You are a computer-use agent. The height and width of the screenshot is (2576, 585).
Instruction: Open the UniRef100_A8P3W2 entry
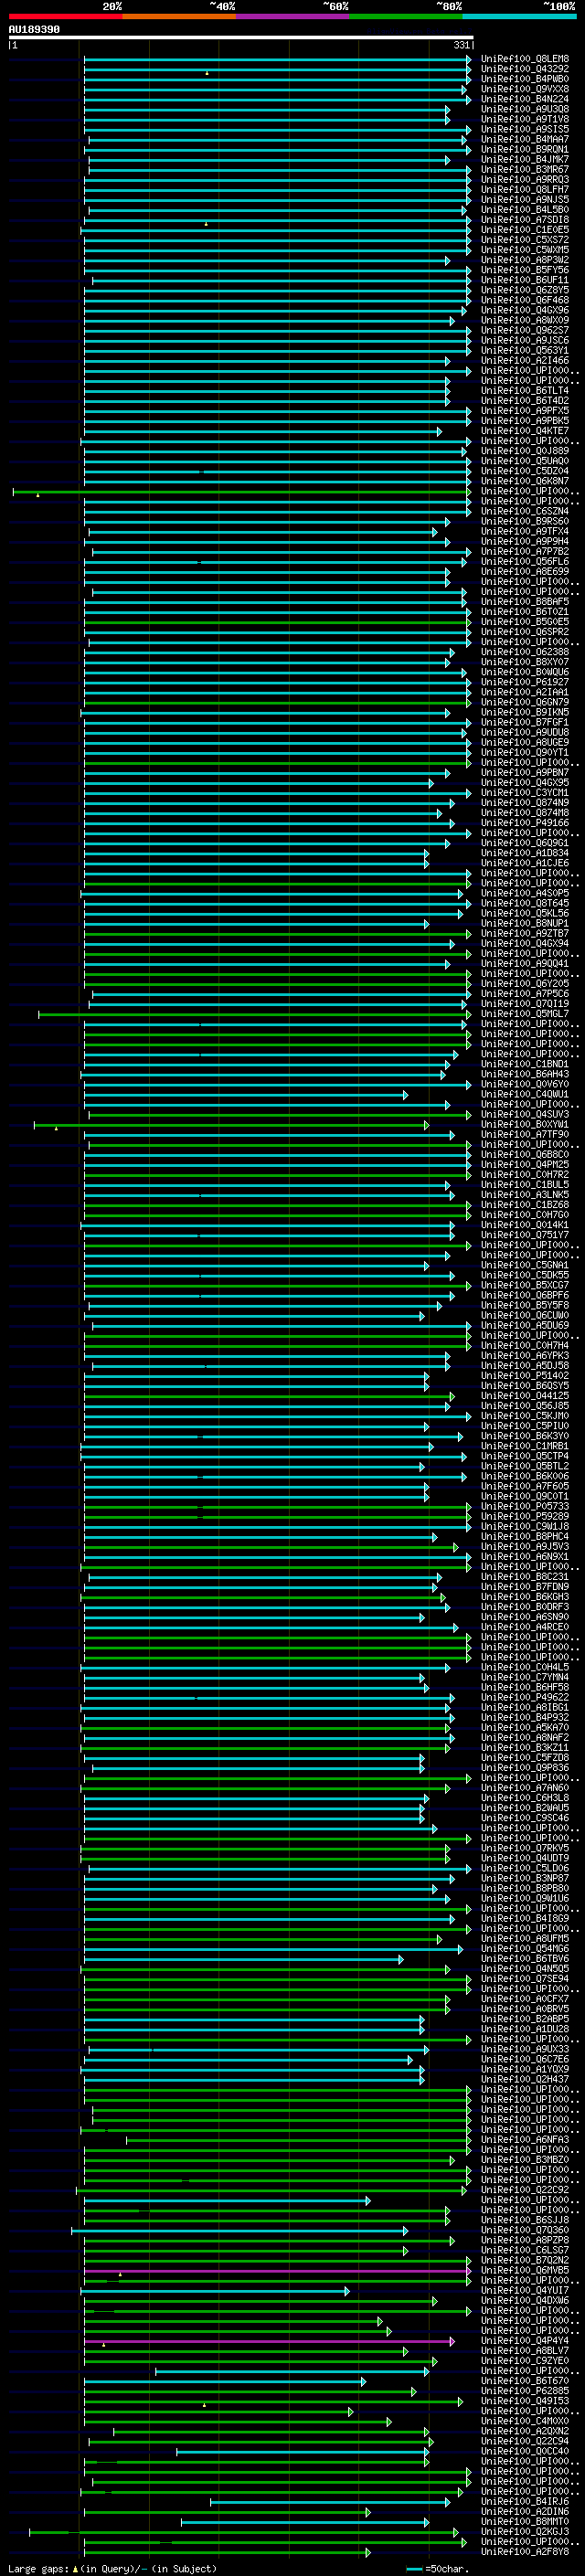point(525,260)
